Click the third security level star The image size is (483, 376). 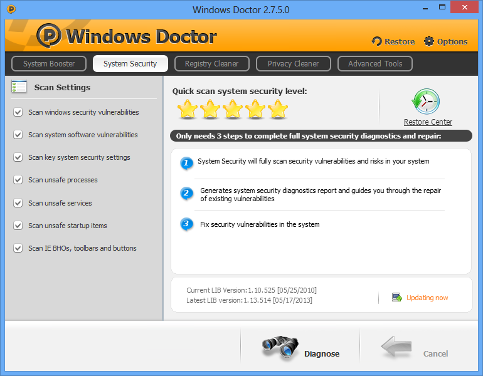[x=233, y=109]
